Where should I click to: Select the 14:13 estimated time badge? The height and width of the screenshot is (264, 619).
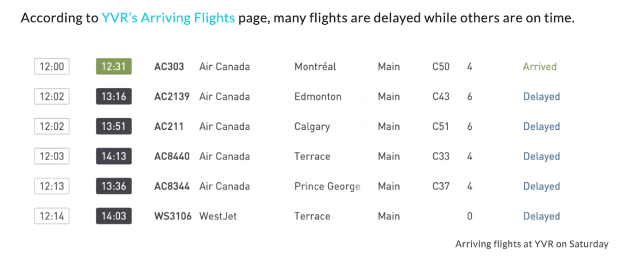coord(113,156)
